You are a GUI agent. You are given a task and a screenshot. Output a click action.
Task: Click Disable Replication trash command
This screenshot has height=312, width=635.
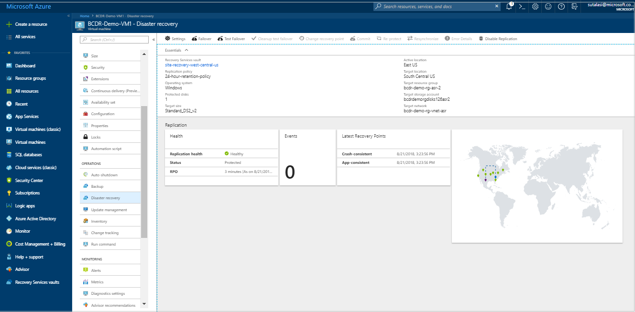click(498, 39)
